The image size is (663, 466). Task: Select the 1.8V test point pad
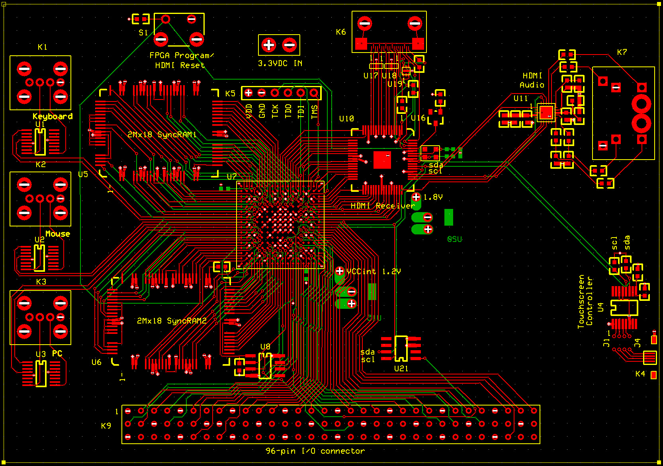tap(416, 197)
